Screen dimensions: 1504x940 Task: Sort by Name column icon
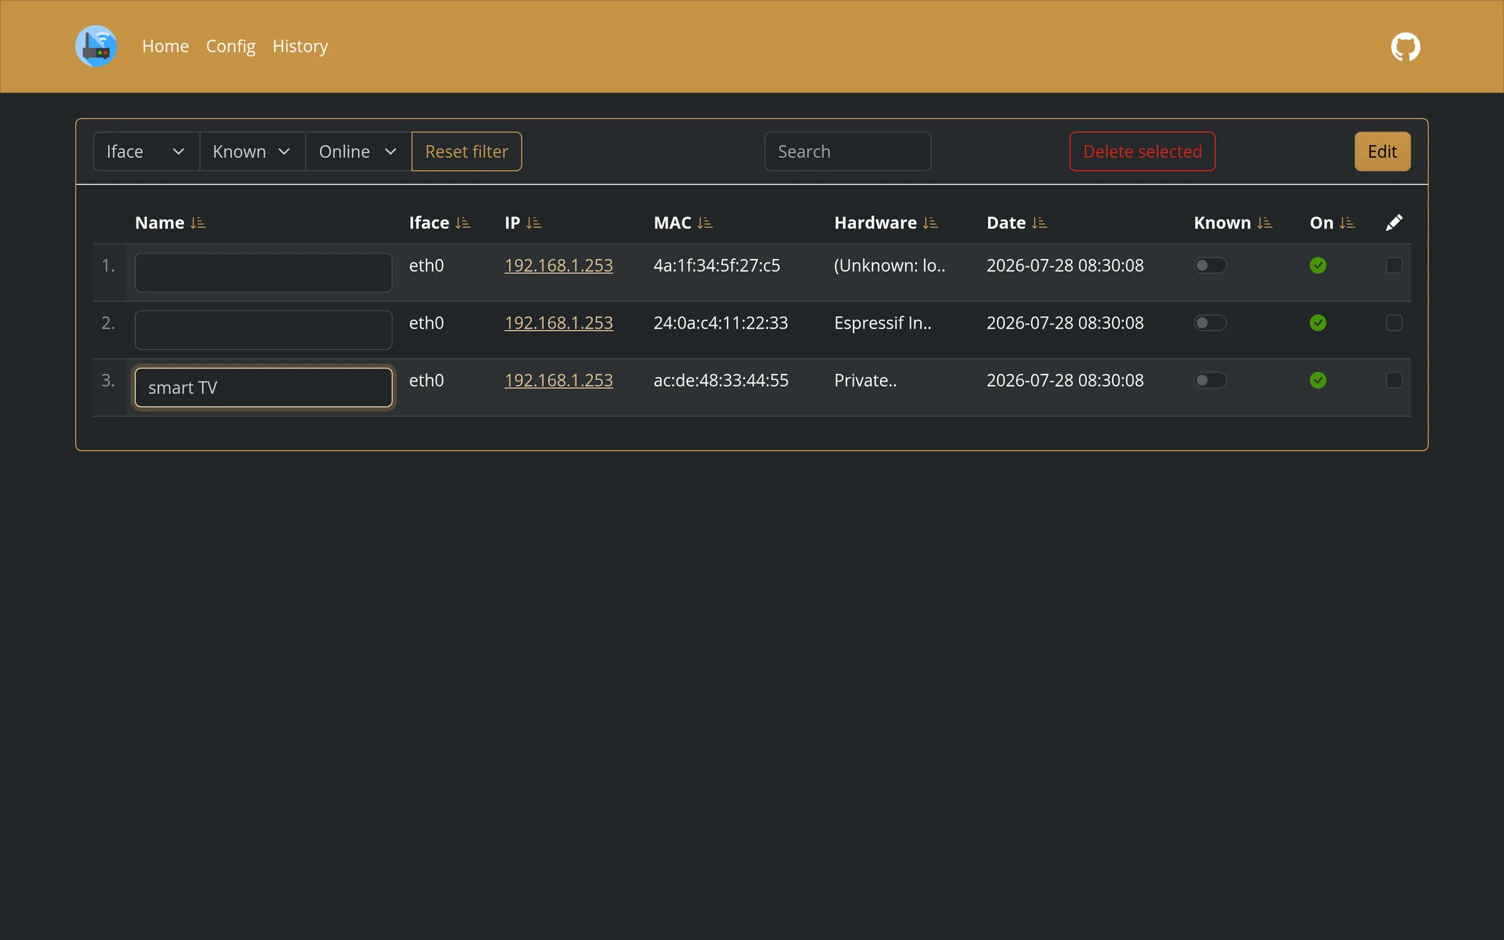[198, 223]
